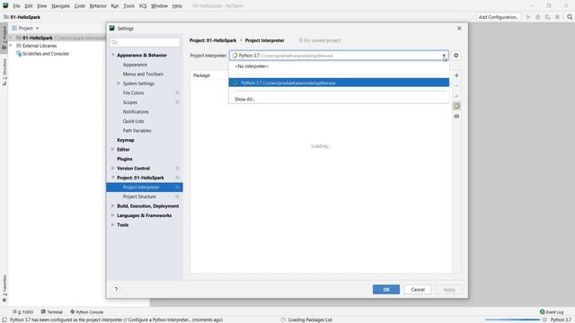Click the Stop toolbar icon

tap(557, 17)
